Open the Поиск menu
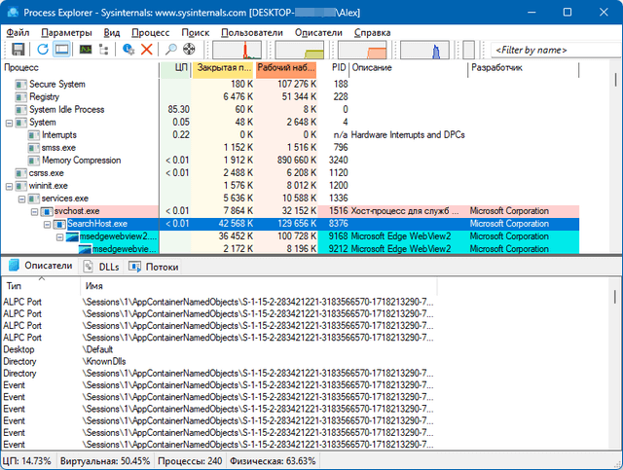 (195, 32)
